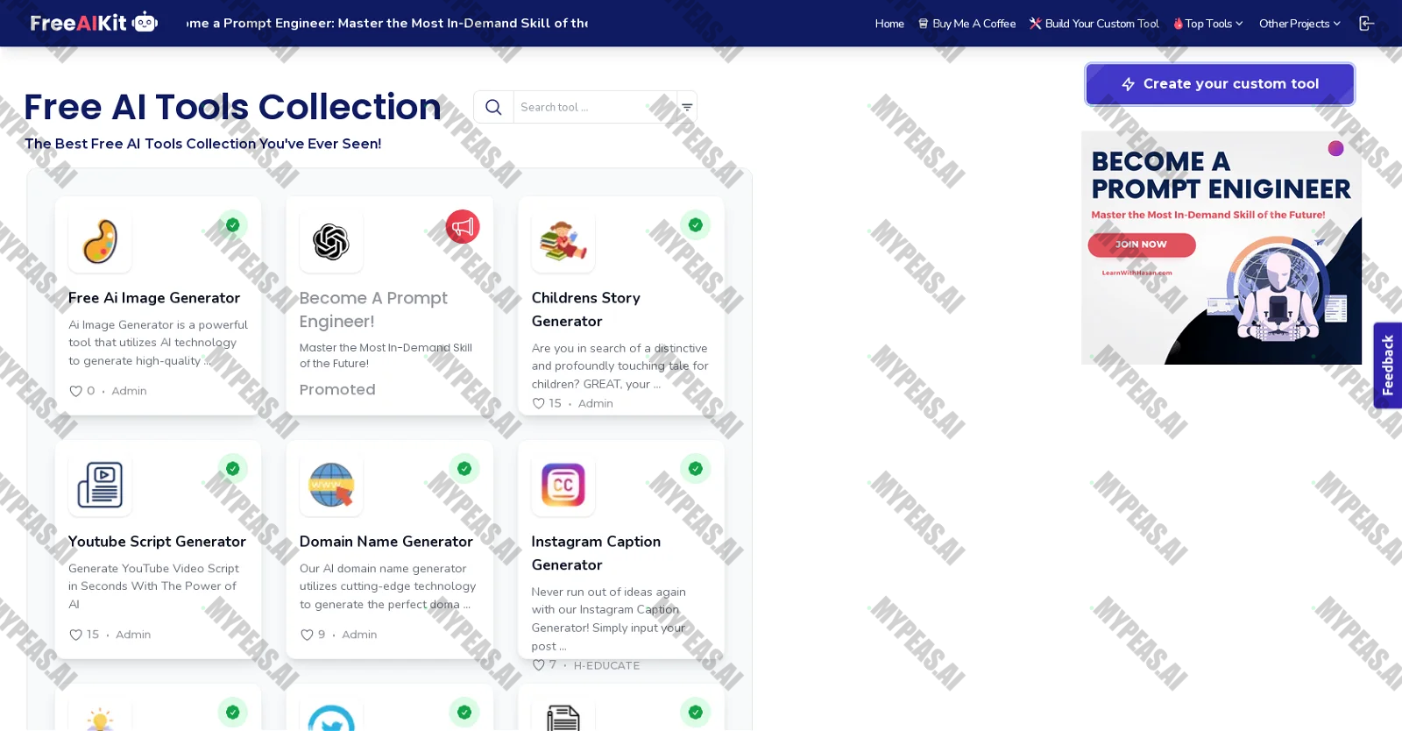Focus the Search tool input field
Image resolution: width=1402 pixels, height=731 pixels.
pos(595,107)
